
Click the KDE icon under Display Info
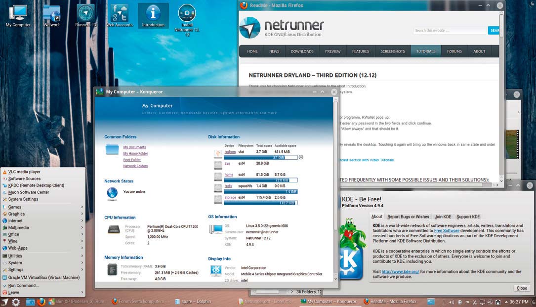pos(216,270)
